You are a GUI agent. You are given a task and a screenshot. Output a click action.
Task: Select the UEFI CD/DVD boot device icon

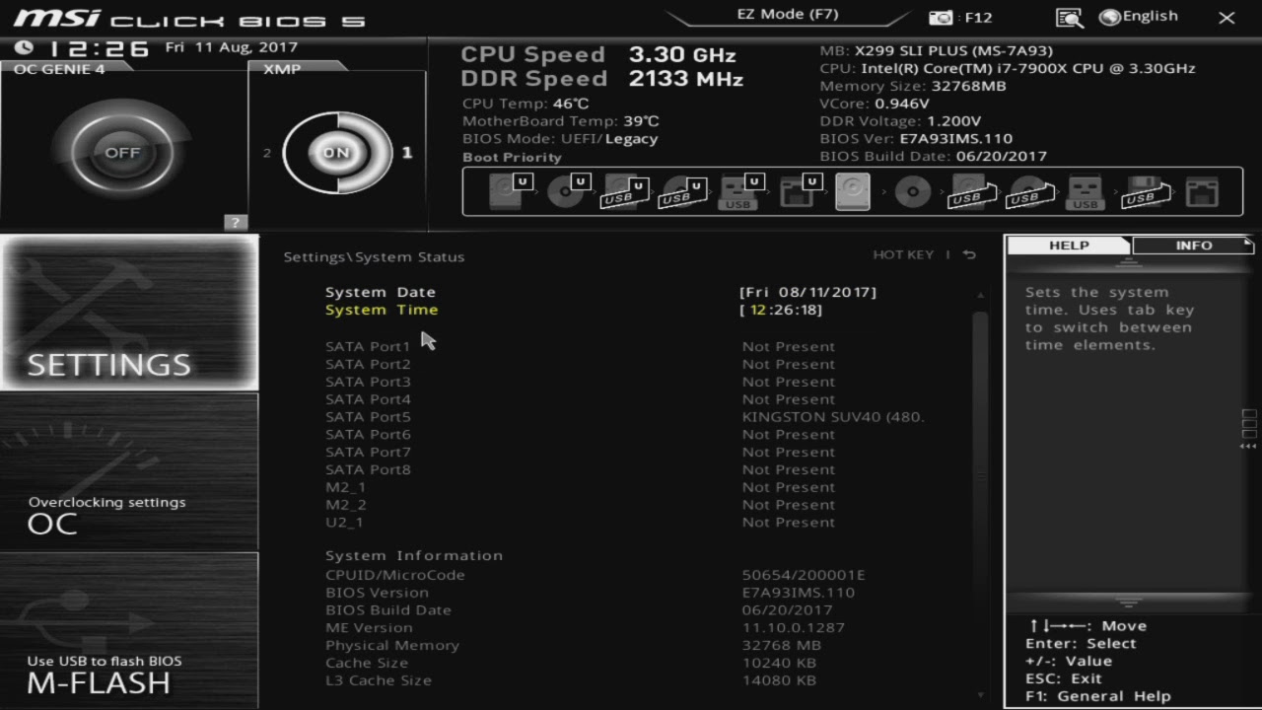[x=567, y=191]
